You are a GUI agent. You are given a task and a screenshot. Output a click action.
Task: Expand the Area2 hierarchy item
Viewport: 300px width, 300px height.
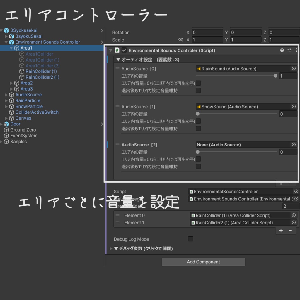[x=11, y=83]
